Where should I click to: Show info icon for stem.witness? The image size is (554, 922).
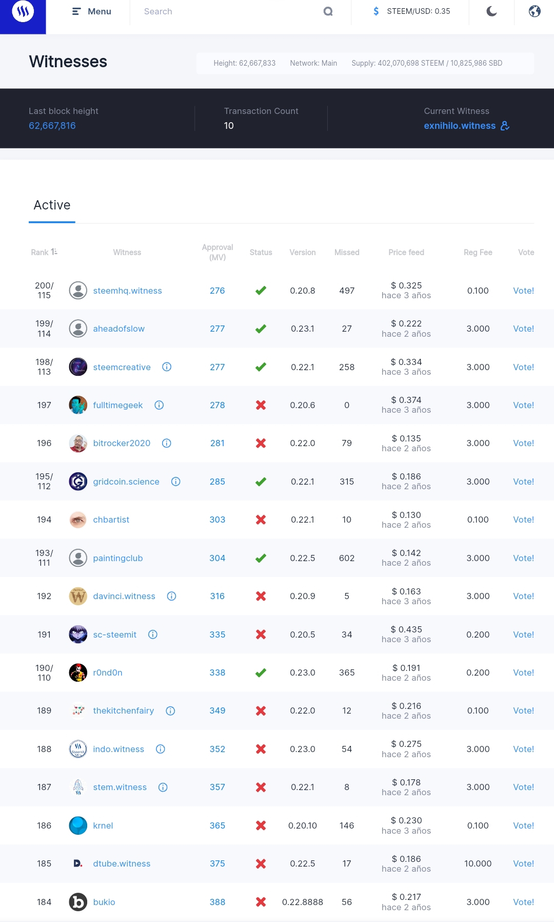(163, 787)
